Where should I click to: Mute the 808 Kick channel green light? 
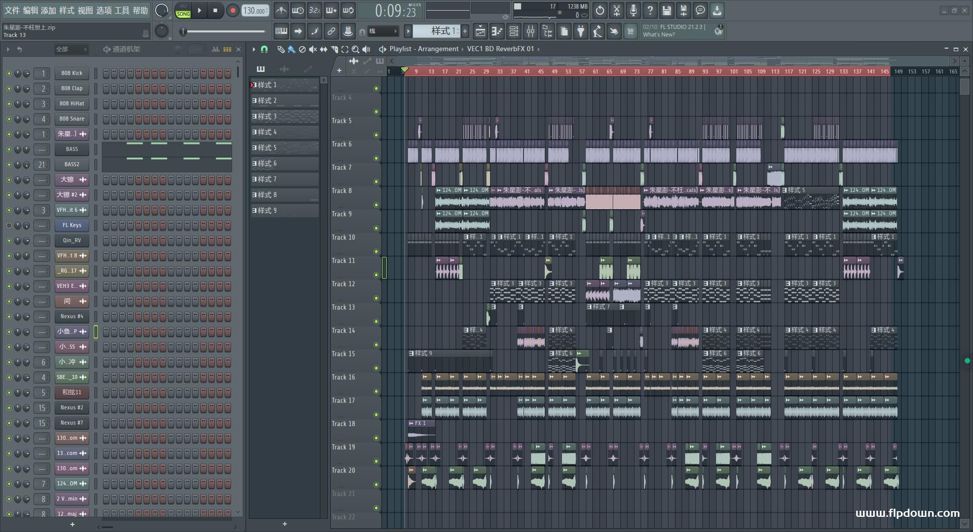click(x=9, y=73)
